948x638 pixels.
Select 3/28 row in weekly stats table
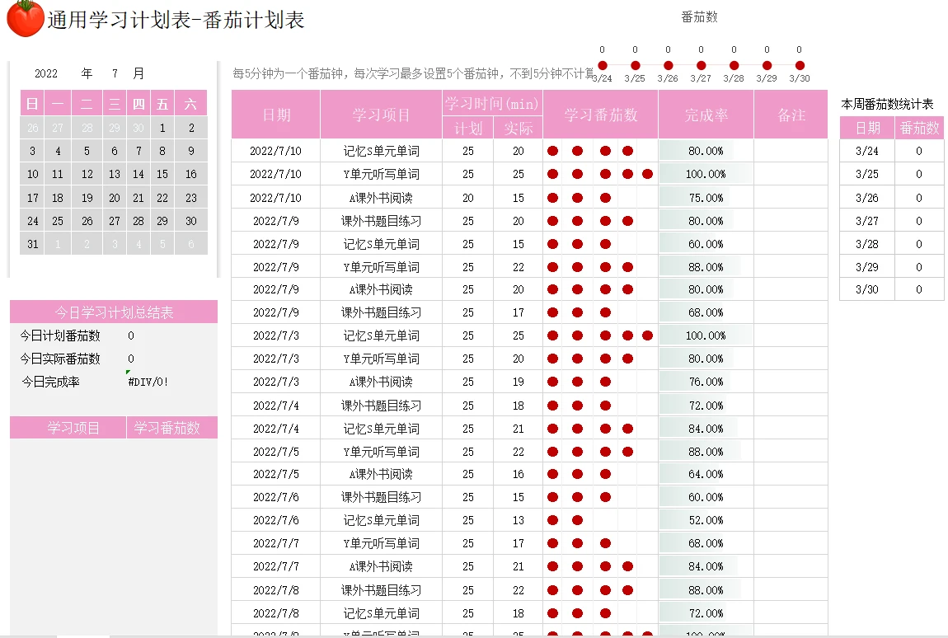892,244
